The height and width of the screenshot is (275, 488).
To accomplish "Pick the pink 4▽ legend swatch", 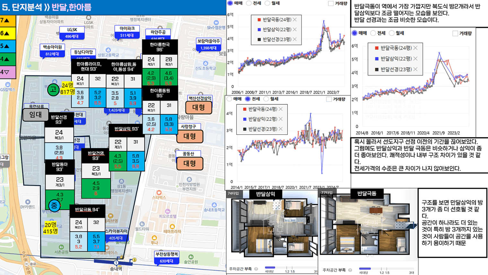I will click(x=8, y=72).
